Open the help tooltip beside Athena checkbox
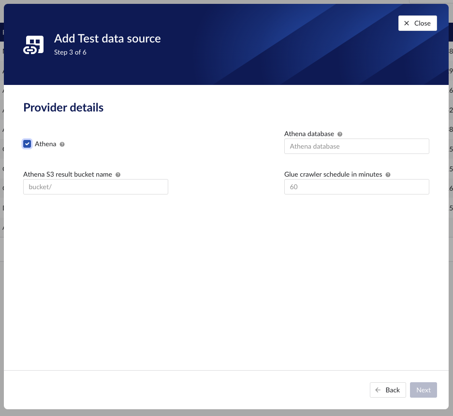This screenshot has width=453, height=416. click(62, 144)
